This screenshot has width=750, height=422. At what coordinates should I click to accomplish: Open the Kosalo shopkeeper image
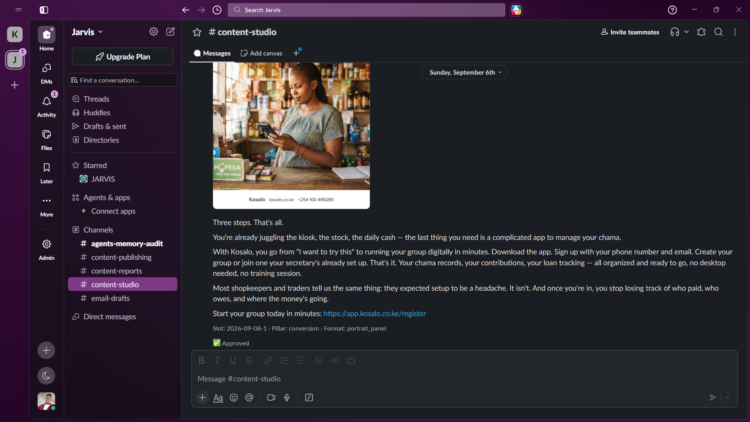pyautogui.click(x=291, y=136)
